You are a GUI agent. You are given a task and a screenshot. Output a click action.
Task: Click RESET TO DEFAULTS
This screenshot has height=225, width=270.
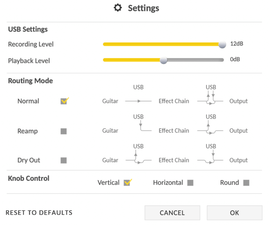(x=39, y=213)
